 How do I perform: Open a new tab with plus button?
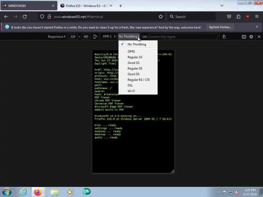pos(121,6)
